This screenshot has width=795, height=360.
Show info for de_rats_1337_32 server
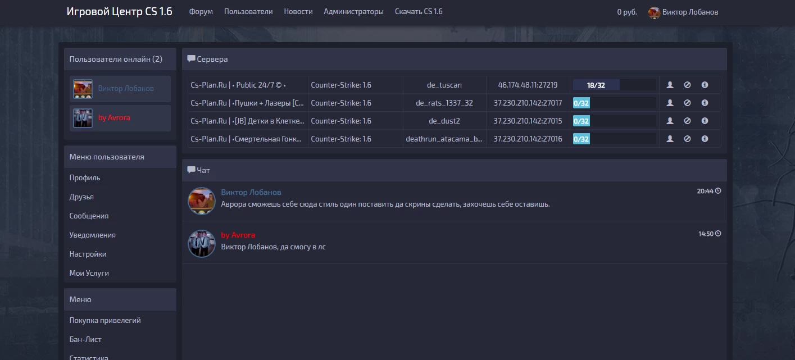tap(705, 103)
